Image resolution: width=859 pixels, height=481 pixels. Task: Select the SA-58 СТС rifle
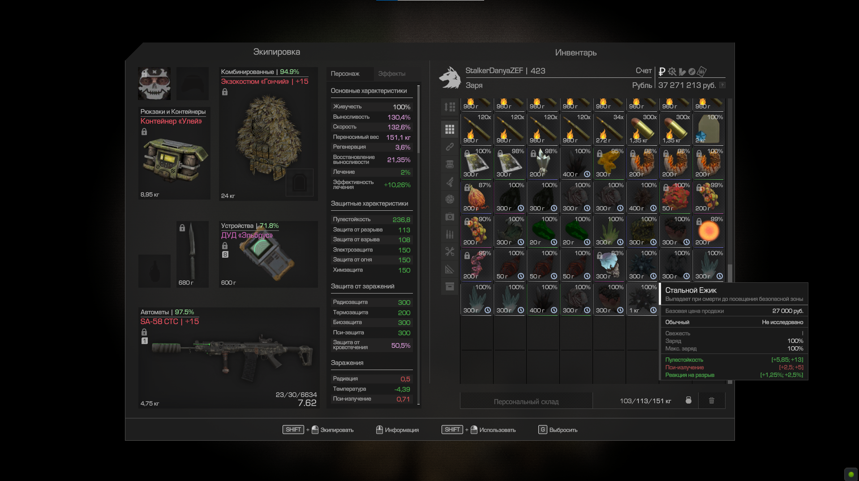pos(228,358)
